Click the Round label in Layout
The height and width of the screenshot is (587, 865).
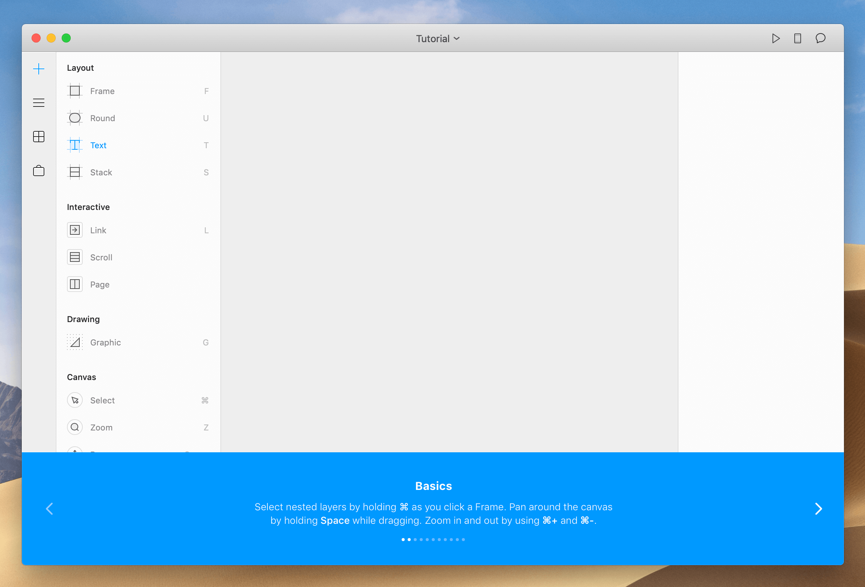point(103,118)
